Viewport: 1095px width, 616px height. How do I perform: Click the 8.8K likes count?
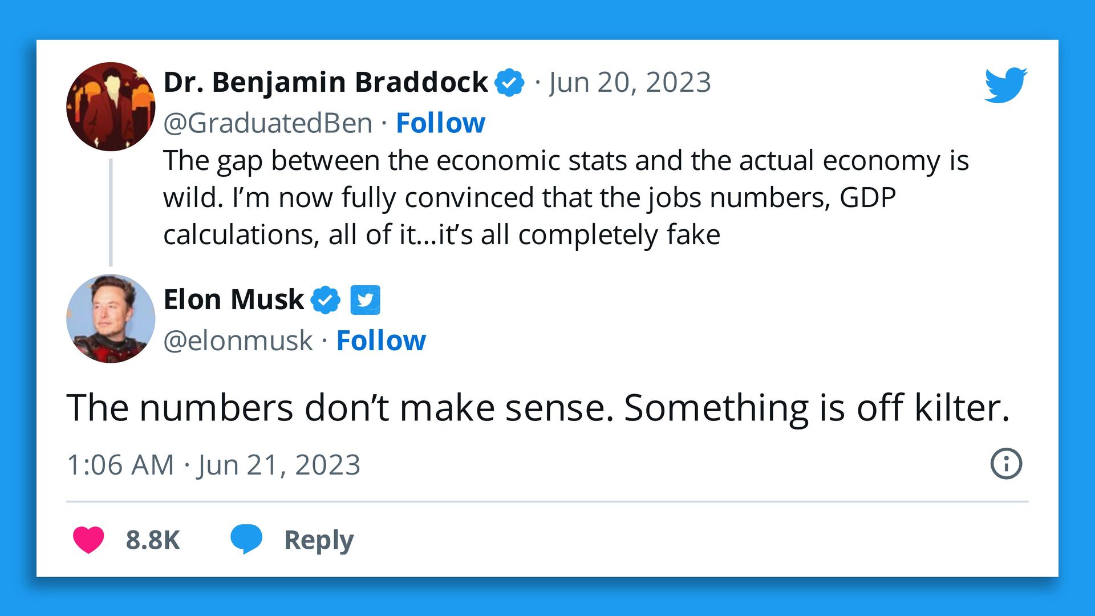click(x=153, y=540)
